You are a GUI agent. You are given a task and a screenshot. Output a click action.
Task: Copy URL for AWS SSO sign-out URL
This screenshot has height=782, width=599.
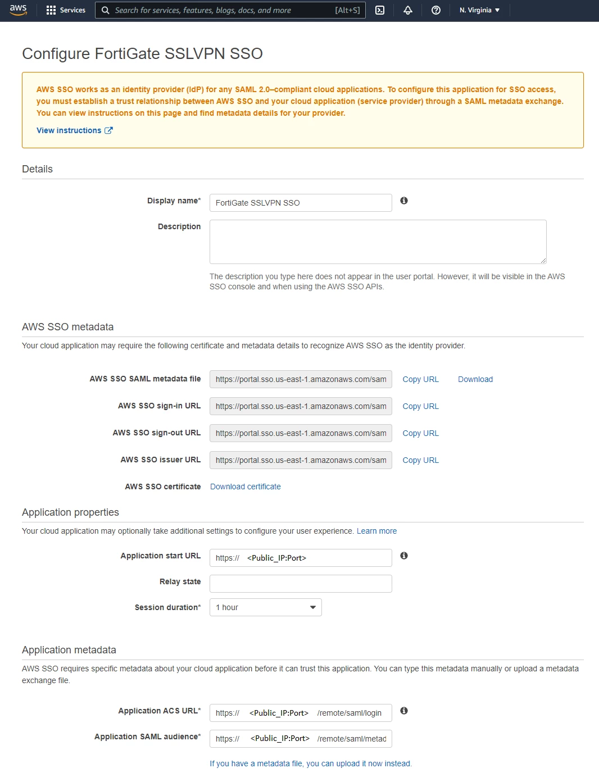coord(420,433)
